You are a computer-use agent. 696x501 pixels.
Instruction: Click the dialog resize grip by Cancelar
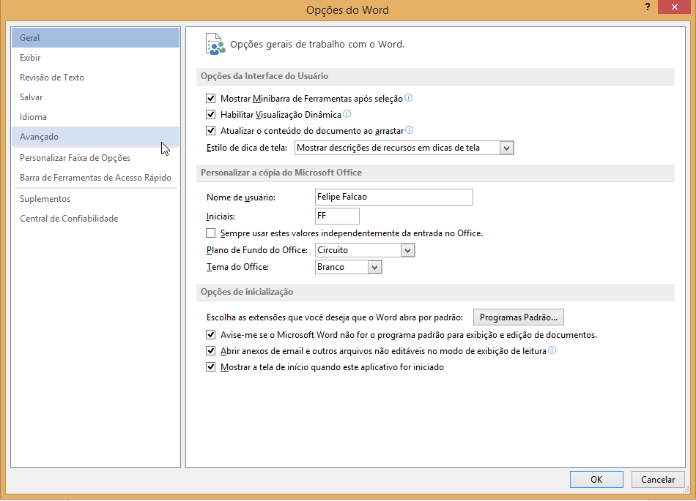(686, 489)
